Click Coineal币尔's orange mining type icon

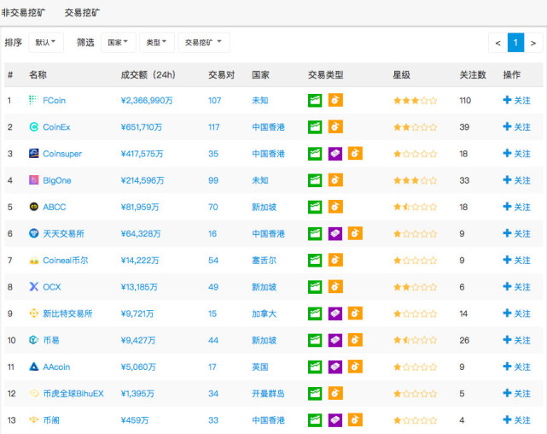(335, 260)
